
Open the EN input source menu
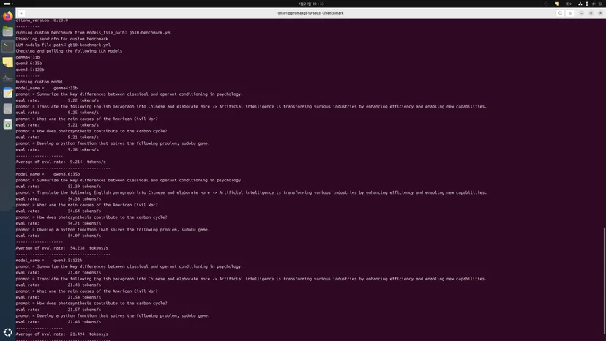569,4
